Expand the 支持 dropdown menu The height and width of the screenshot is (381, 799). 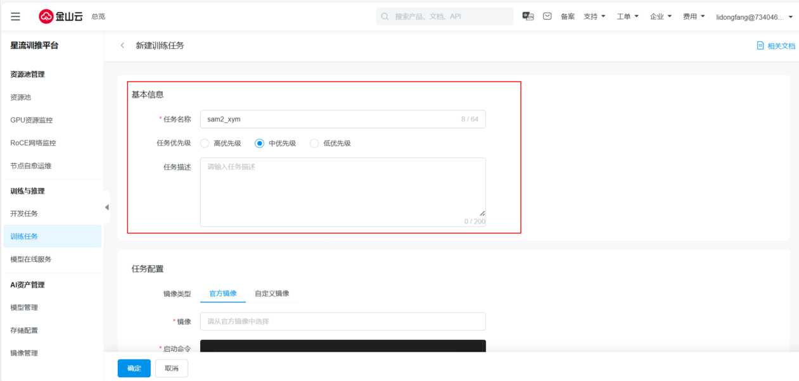[x=594, y=16]
